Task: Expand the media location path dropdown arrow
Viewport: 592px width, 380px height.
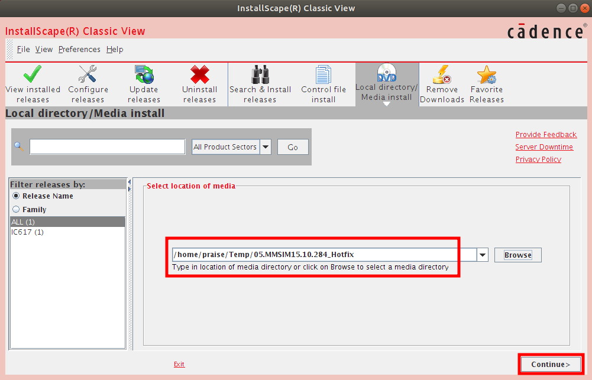Action: [482, 255]
